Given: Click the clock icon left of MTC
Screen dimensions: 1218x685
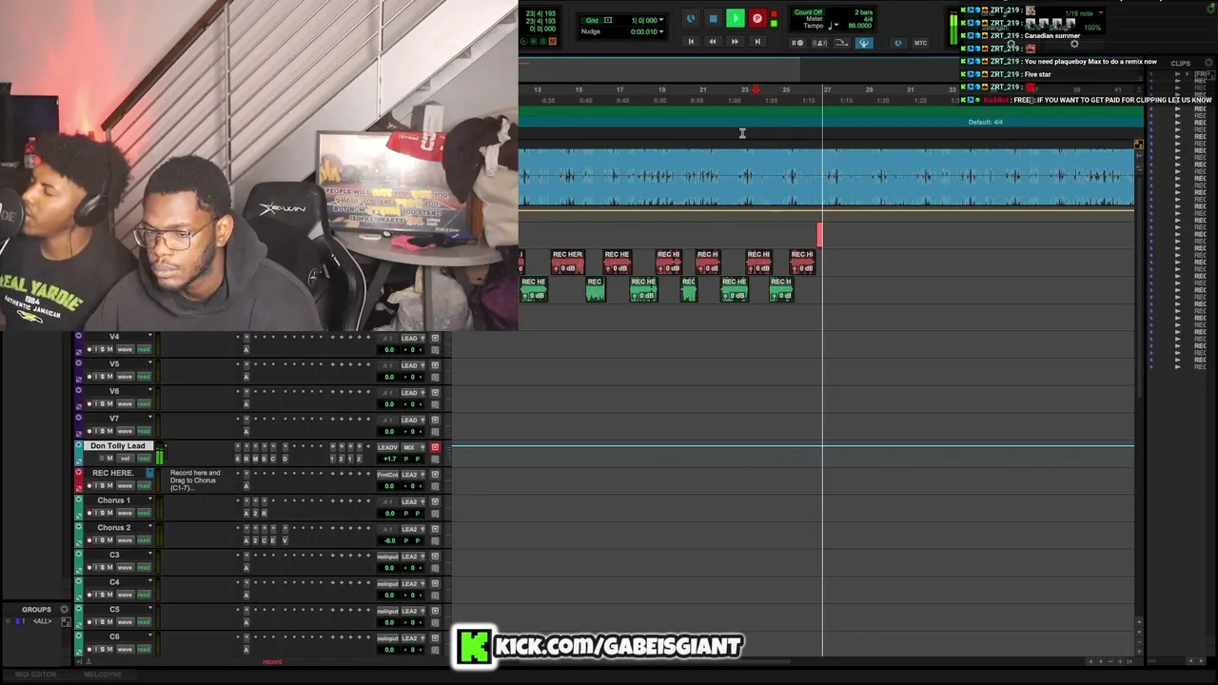Looking at the screenshot, I should (898, 43).
